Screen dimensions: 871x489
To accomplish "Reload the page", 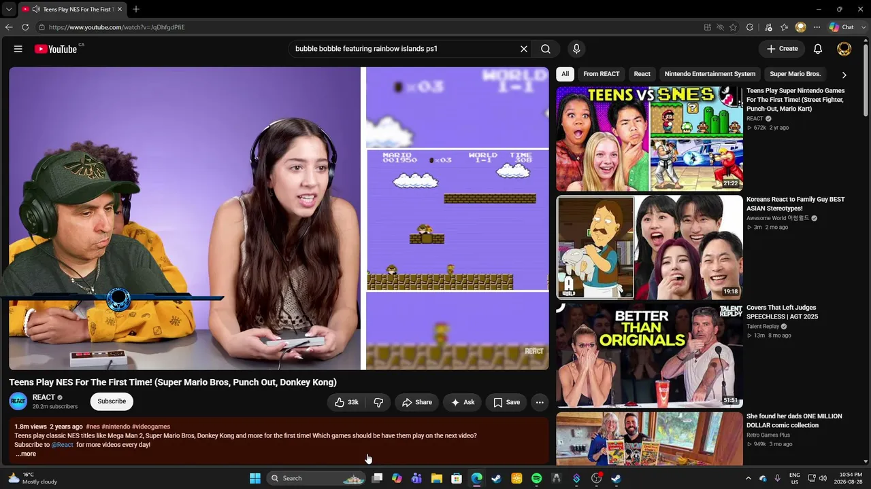I will [25, 27].
